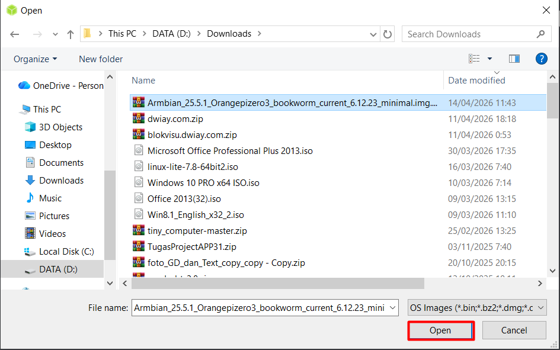Click the Open button
560x350 pixels.
click(440, 330)
